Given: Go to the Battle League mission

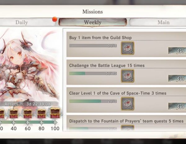Looking at the screenshot, I should pyautogui.click(x=177, y=79).
